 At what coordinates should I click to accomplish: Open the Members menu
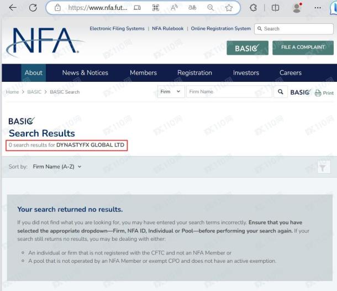[x=143, y=72]
